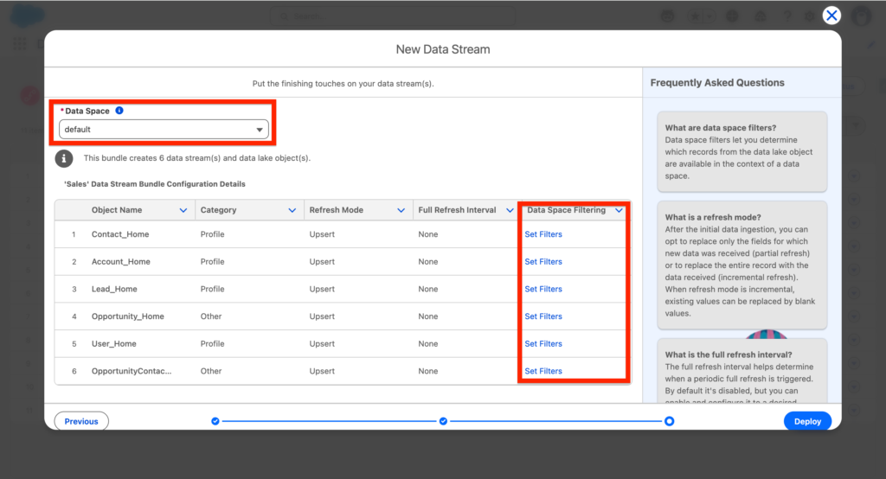
Task: Click the Data Space info icon
Action: click(x=119, y=111)
